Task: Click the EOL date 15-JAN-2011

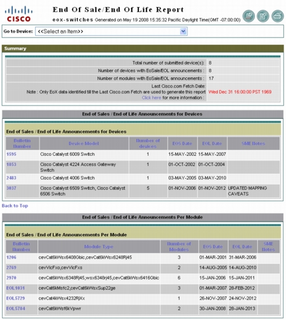Action: coord(241,278)
